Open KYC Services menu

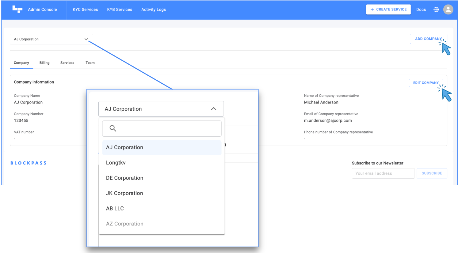[x=85, y=9]
